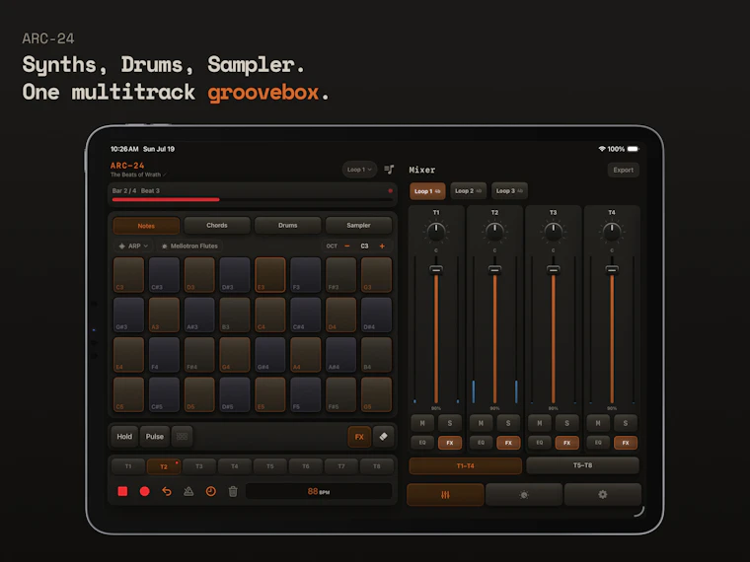Select track T3 in the track row
Screen dimensions: 750x562
(199, 466)
